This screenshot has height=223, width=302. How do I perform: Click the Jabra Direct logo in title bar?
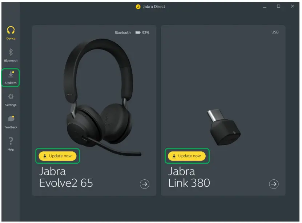[x=138, y=7]
